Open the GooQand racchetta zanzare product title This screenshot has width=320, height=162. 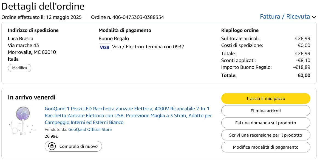[x=128, y=116]
